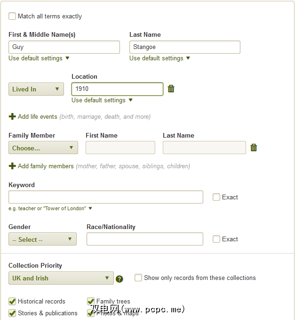Check Show only records from these collections
The width and height of the screenshot is (295, 320).
138,278
